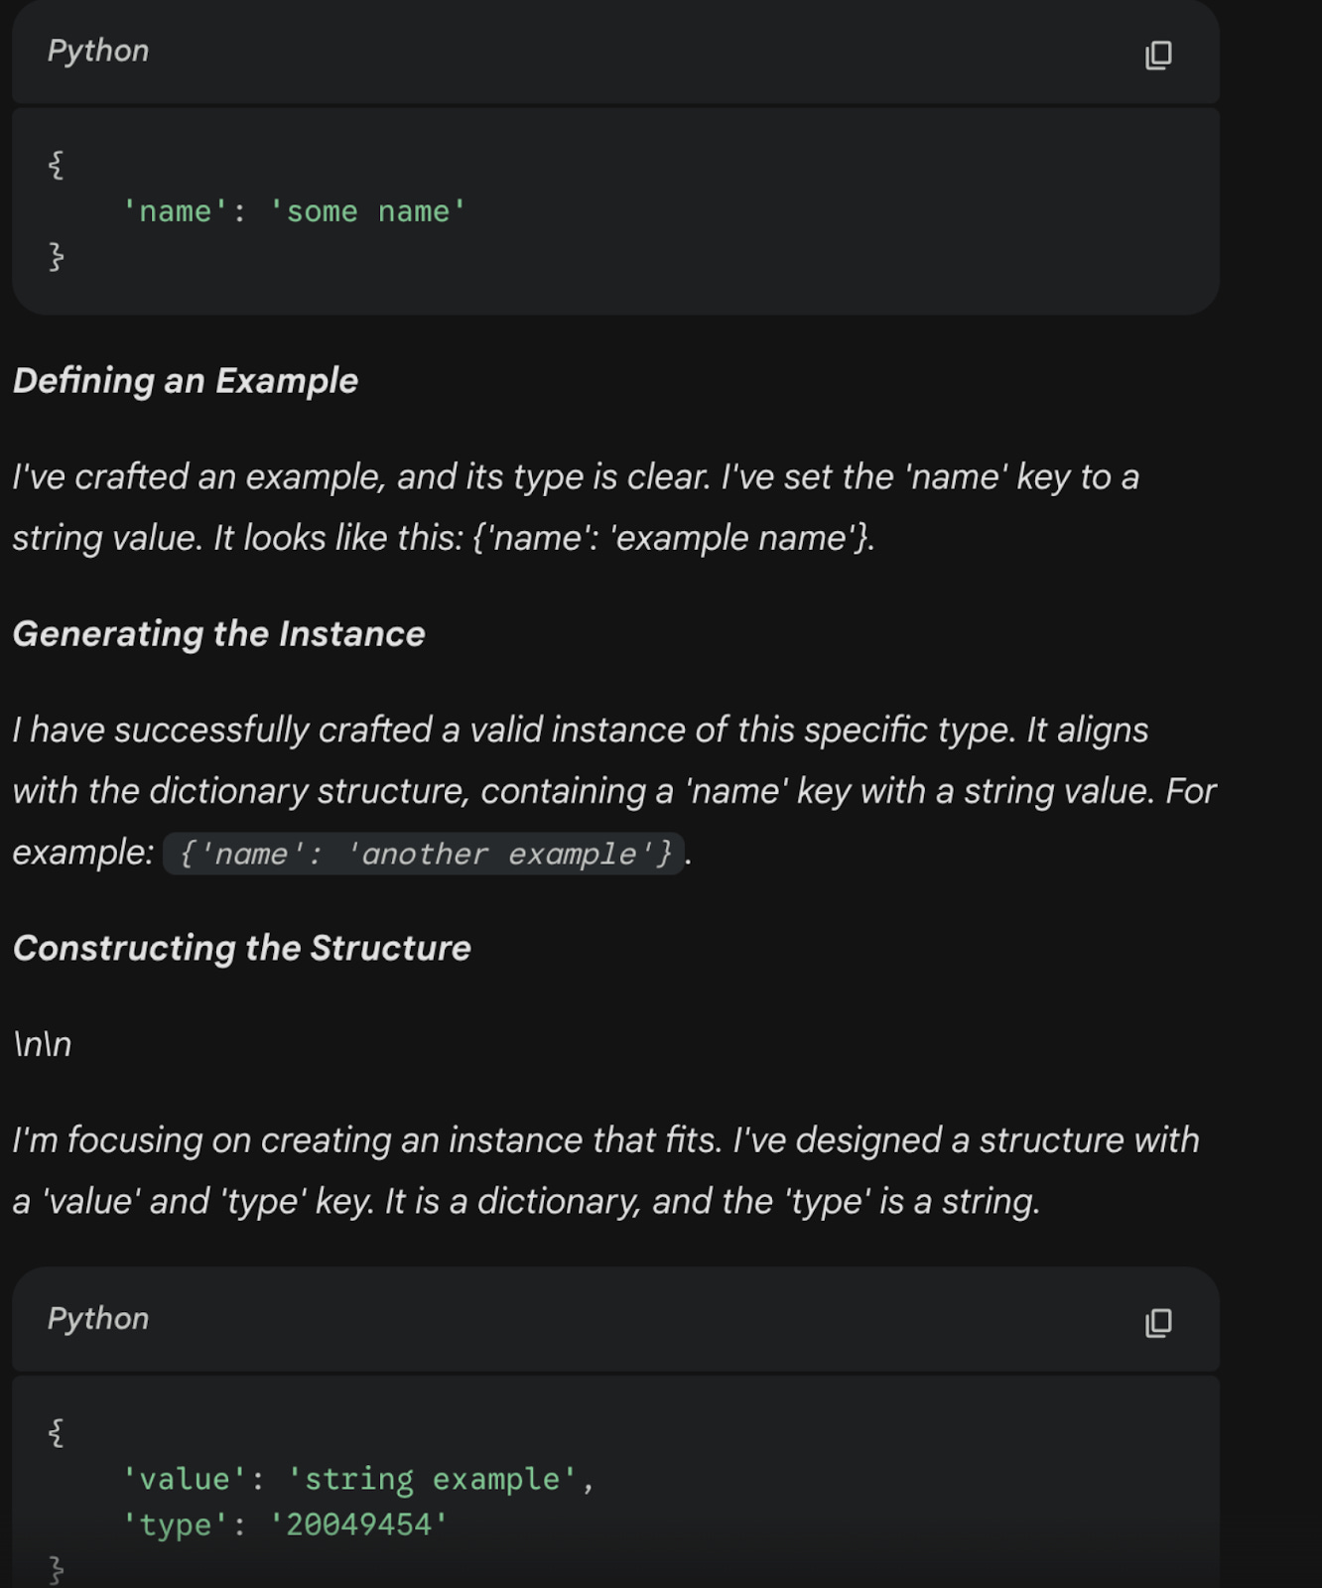Click the 'string example' value in code

[x=432, y=1479]
